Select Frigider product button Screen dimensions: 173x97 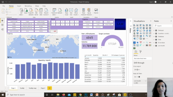(28, 22)
